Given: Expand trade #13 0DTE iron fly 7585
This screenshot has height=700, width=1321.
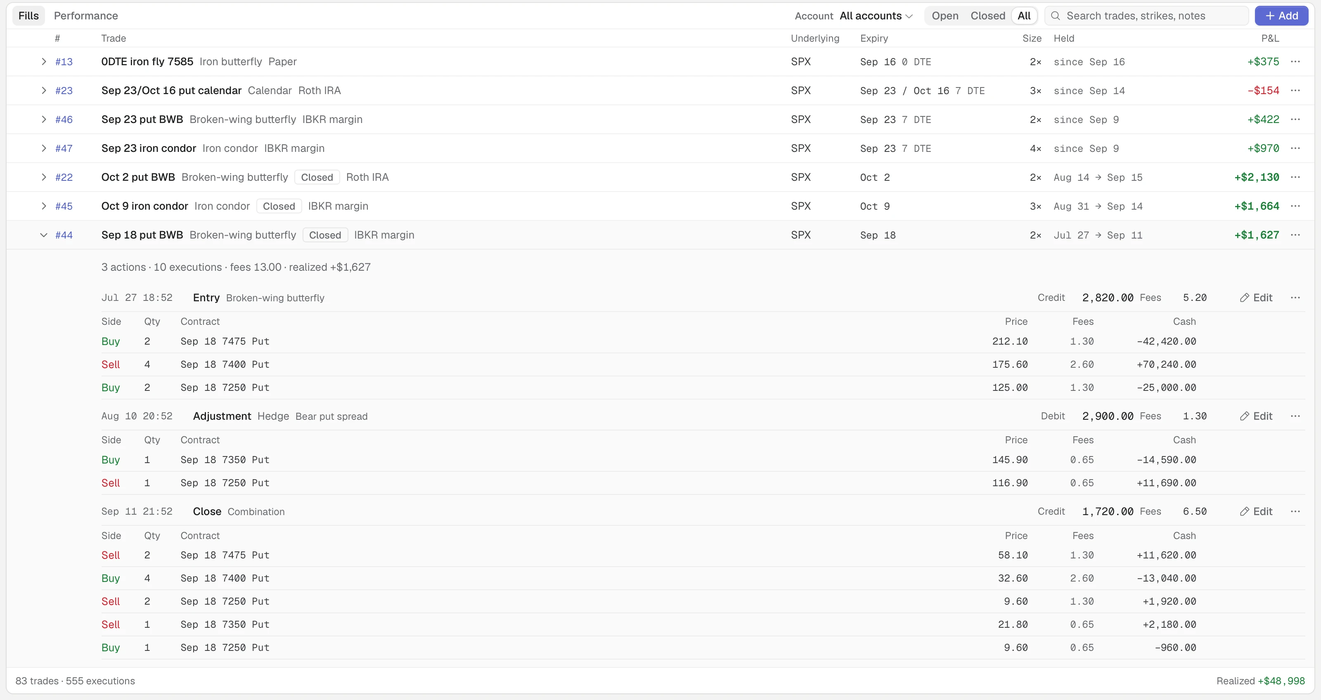Looking at the screenshot, I should (x=44, y=61).
